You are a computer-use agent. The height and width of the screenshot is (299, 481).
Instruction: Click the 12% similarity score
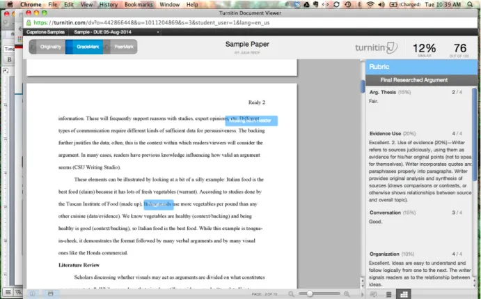pos(424,49)
